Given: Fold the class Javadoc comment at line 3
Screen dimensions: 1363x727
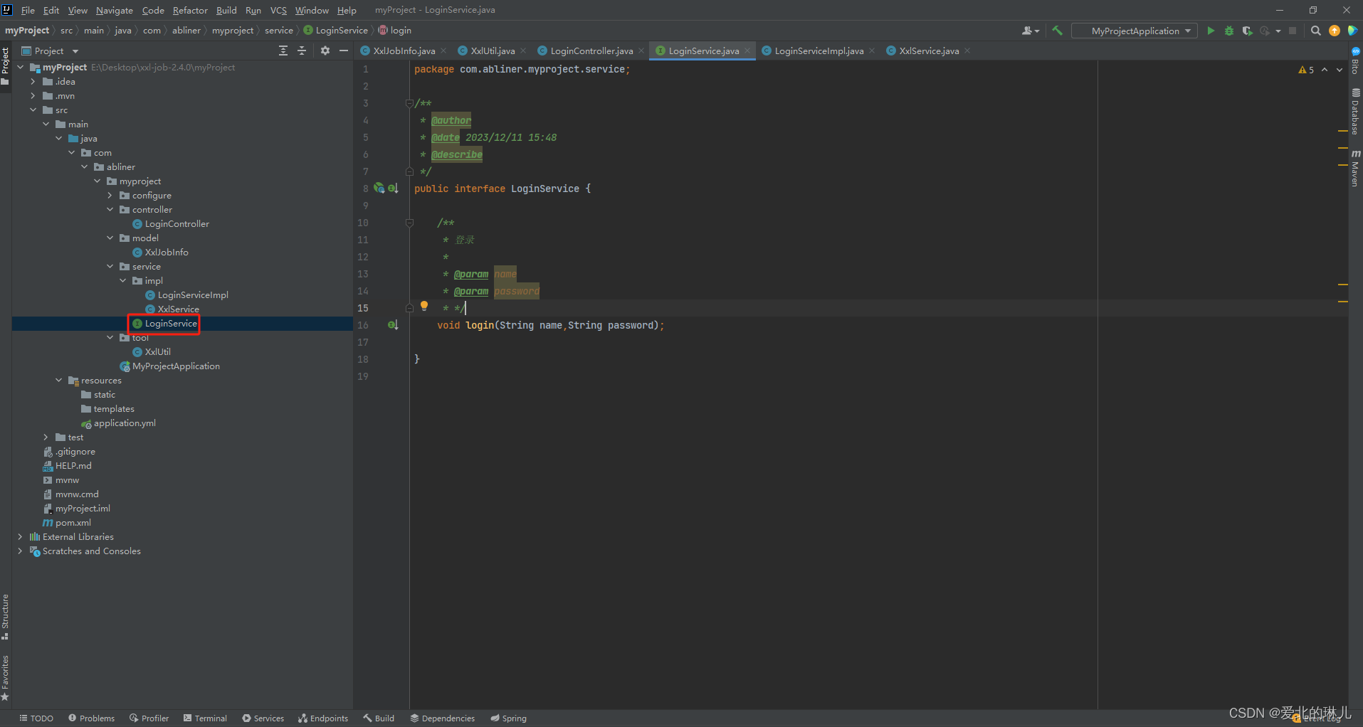Looking at the screenshot, I should point(409,103).
